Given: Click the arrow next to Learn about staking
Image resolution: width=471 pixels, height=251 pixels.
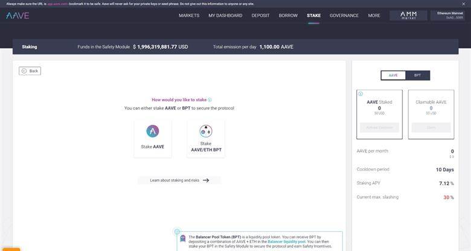Looking at the screenshot, I should point(206,180).
